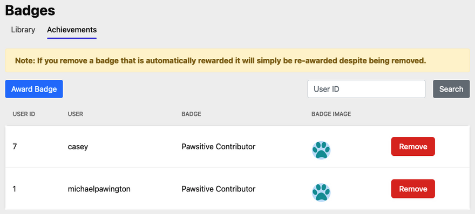
Task: Click michaelpawington's paw print badge image
Action: 321,192
